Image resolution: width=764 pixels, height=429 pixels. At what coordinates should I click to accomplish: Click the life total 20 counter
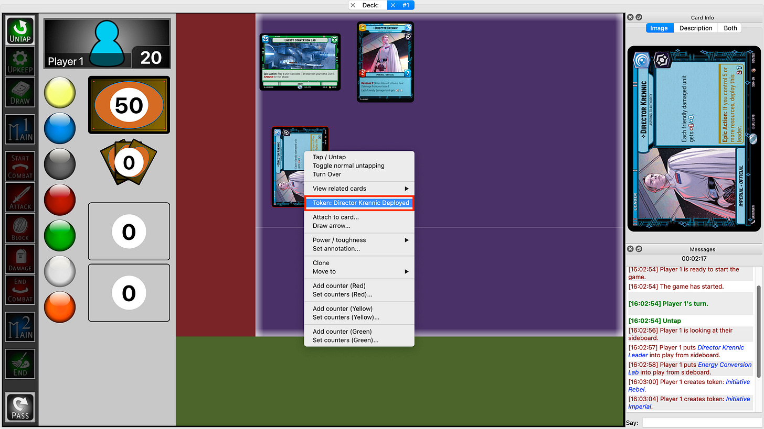(151, 57)
